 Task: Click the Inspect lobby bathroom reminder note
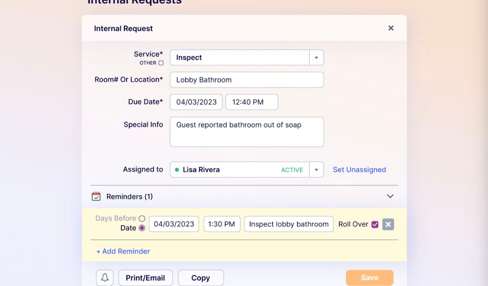coord(289,224)
